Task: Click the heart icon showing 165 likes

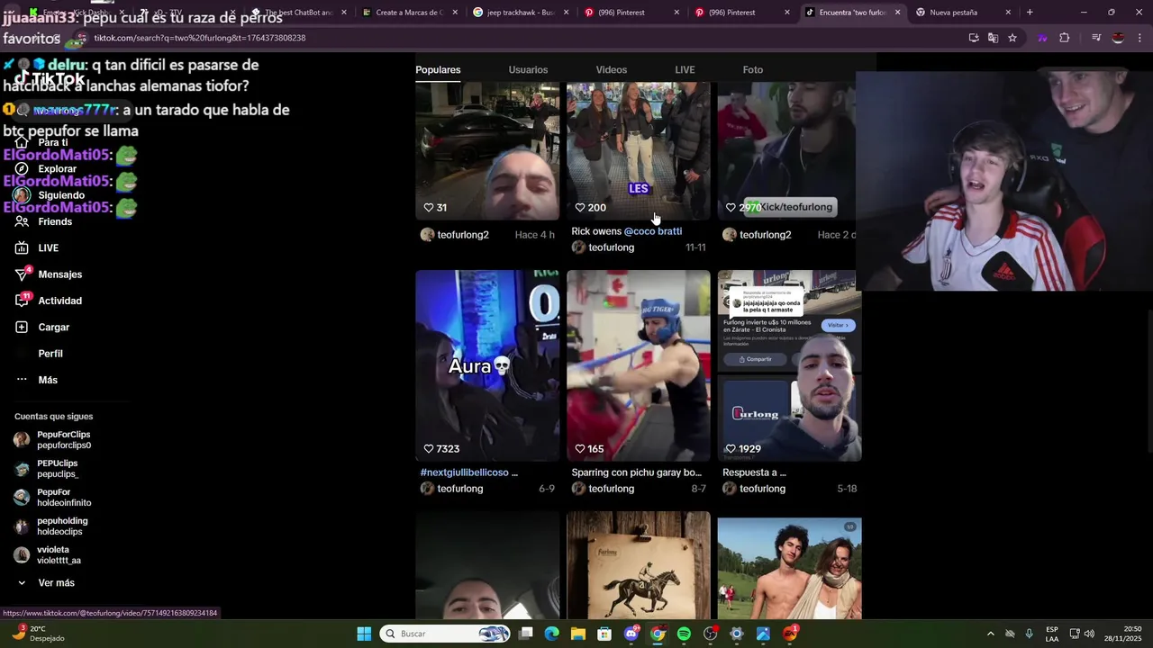Action: click(581, 448)
